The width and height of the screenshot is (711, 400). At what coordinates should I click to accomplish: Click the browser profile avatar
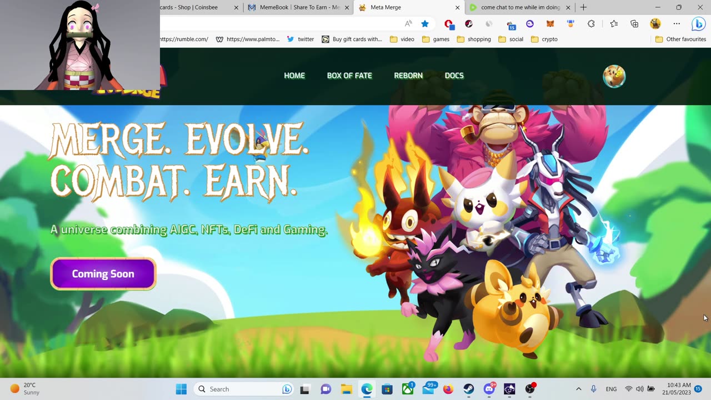coord(655,24)
